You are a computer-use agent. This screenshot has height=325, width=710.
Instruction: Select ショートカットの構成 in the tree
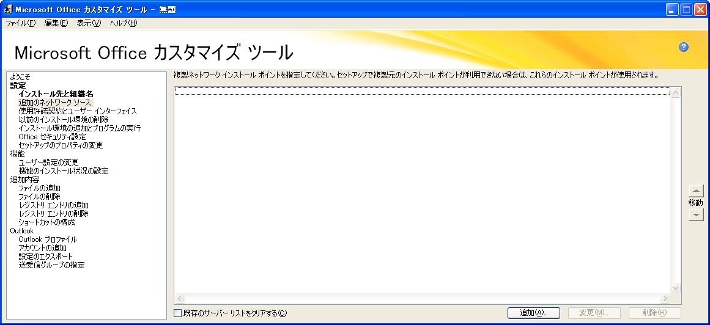46,222
